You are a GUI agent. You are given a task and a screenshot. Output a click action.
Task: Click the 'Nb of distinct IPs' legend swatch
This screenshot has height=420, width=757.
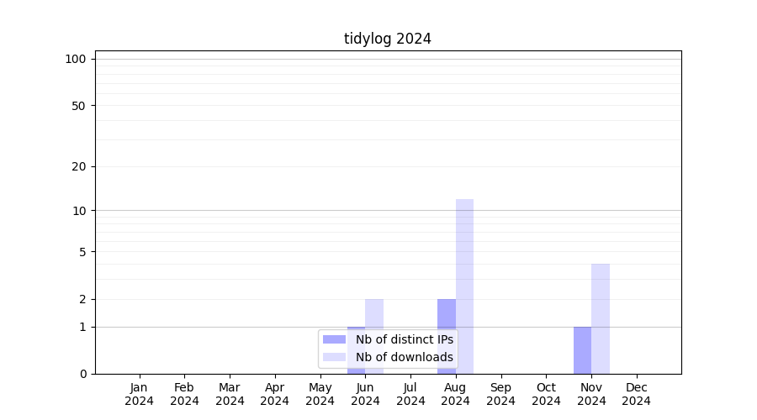click(335, 339)
